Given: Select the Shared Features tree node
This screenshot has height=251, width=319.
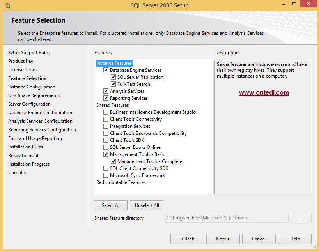Looking at the screenshot, I should (x=112, y=105).
